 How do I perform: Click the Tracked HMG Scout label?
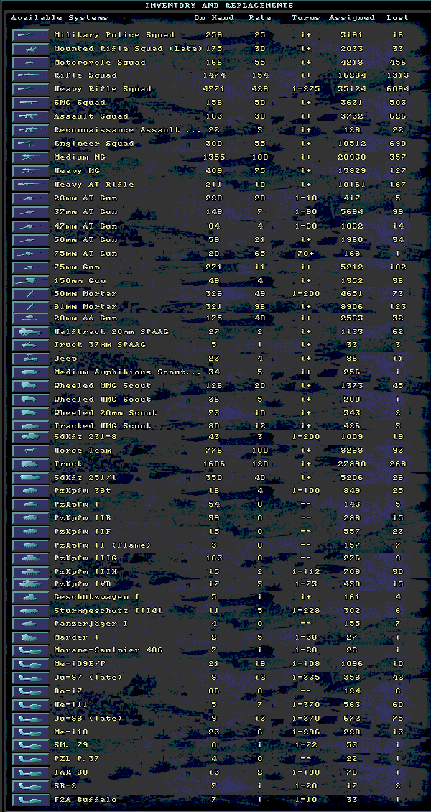pyautogui.click(x=103, y=425)
